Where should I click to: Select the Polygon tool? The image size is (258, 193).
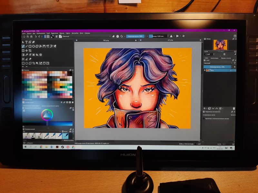37,46
